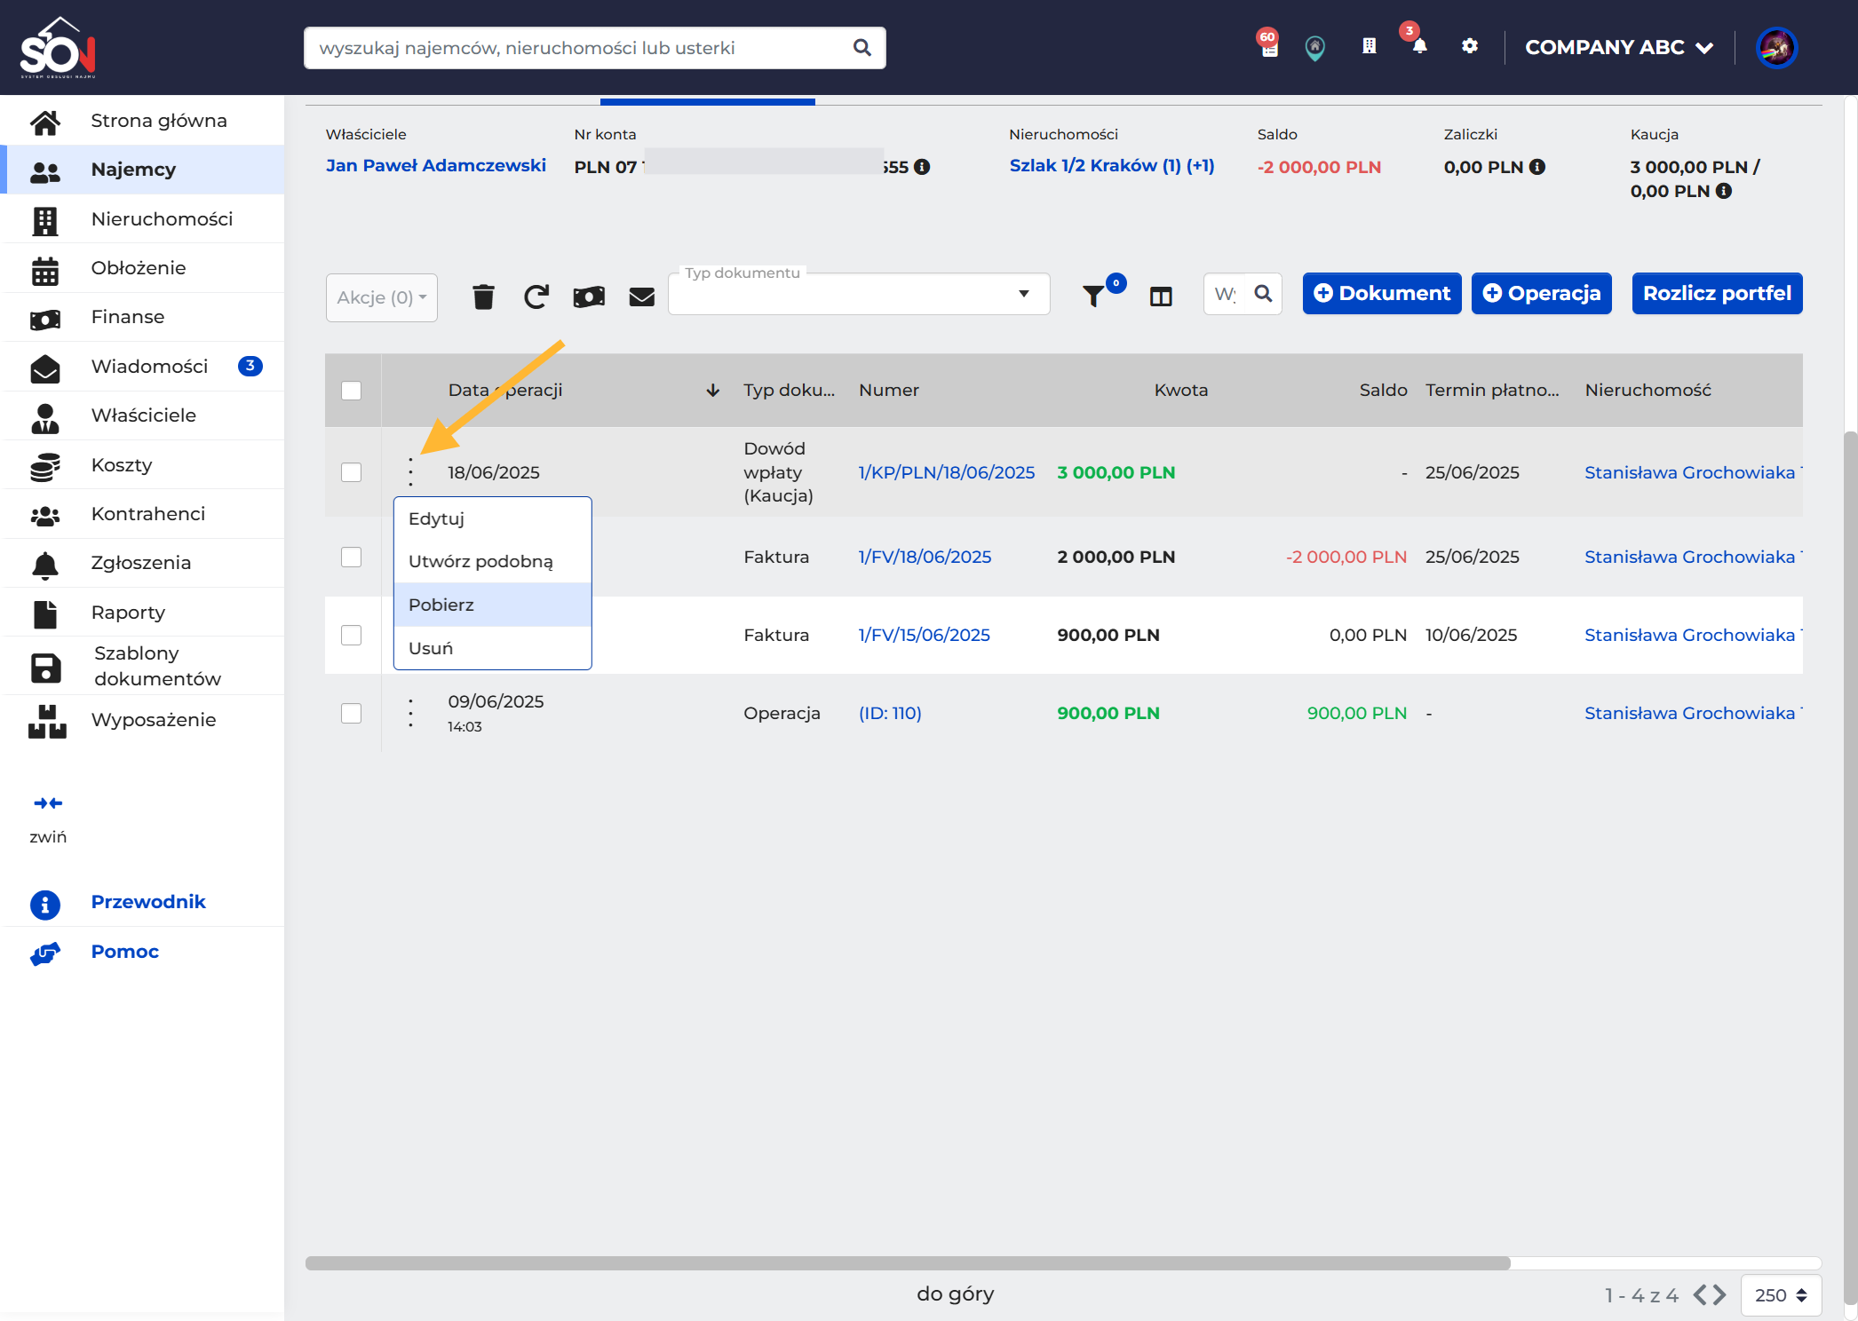Check the row for 1/KP/PLN/18/06/2025

352,472
